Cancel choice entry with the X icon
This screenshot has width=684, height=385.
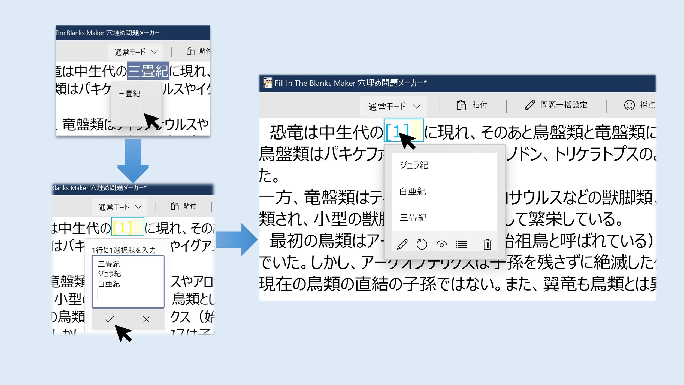tap(146, 319)
